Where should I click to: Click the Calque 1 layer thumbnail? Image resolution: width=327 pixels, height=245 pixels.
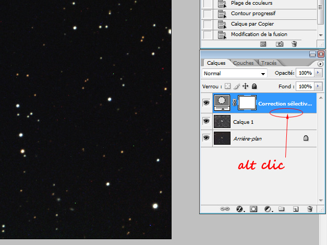222,121
